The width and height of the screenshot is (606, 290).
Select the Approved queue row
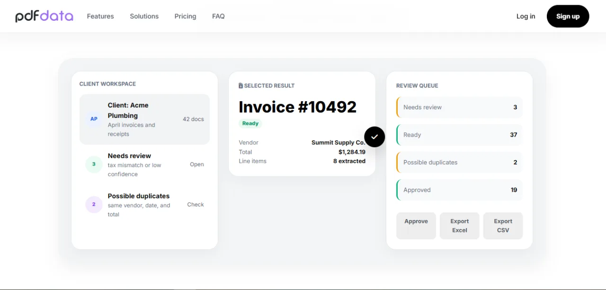click(460, 190)
